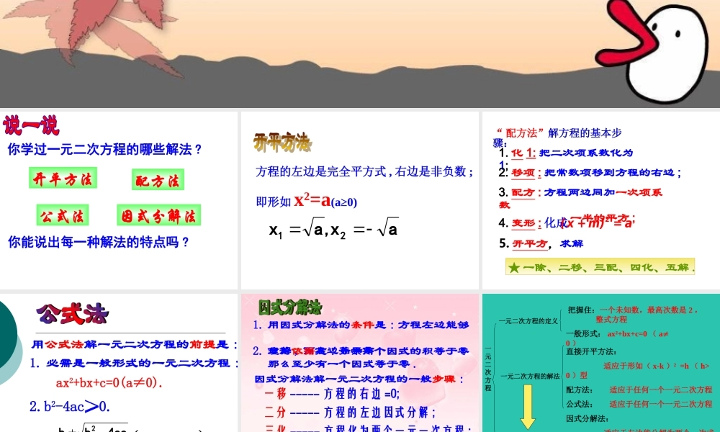Open the 因式分解法 pink slide thumbnail
The width and height of the screenshot is (720, 432).
(359, 363)
